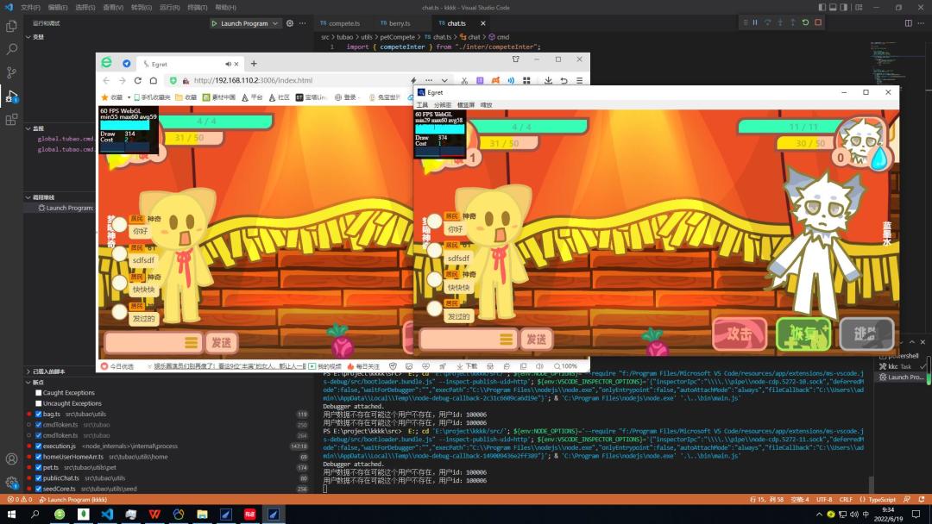
Task: Click the chat input field in the browser game
Action: coord(154,342)
